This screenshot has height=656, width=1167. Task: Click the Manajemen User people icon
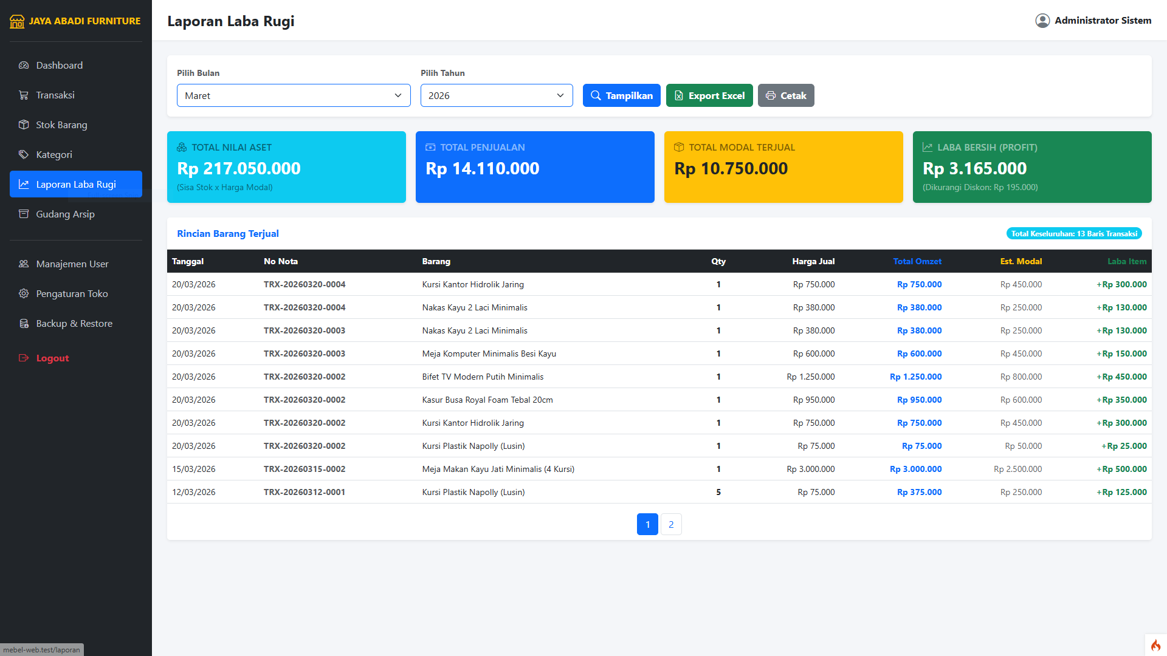point(24,264)
